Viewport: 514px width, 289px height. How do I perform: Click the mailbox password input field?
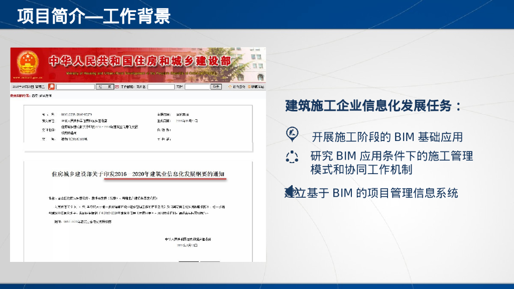[197, 87]
